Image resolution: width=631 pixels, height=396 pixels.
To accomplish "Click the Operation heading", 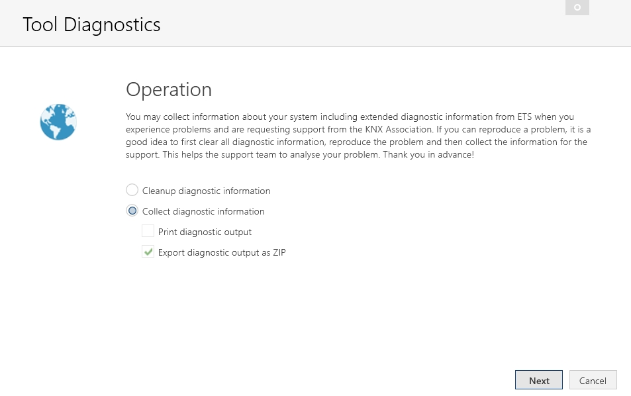I will pyautogui.click(x=169, y=89).
